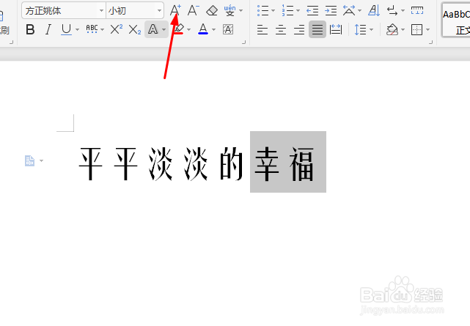
Task: Decrease font size with the A- icon
Action: point(193,10)
